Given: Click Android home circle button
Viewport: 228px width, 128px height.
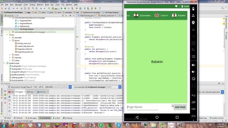Looking at the screenshot, I should [x=157, y=117].
